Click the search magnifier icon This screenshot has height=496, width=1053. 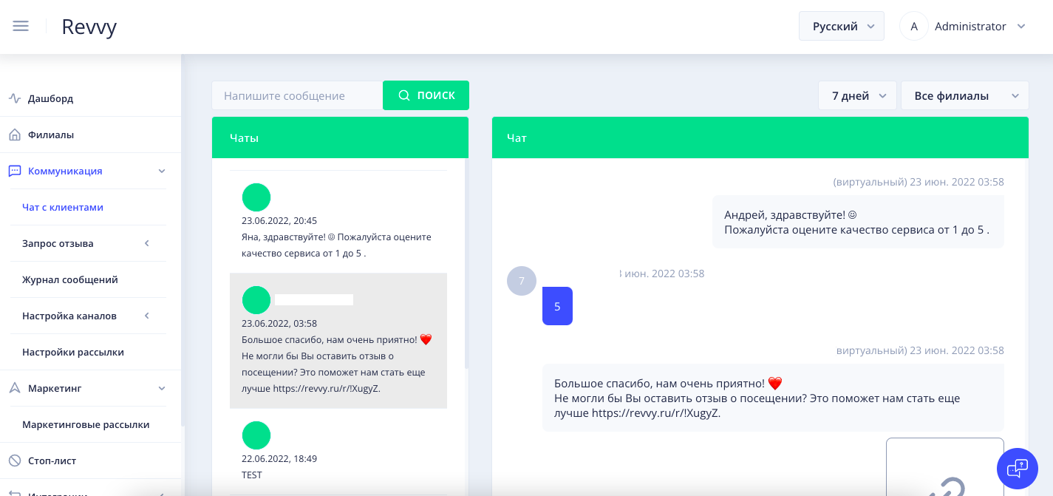coord(404,95)
